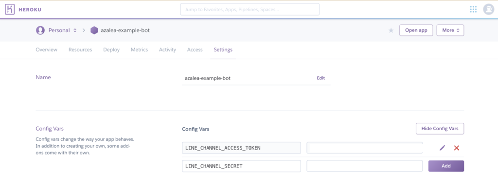Image resolution: width=498 pixels, height=186 pixels.
Task: Click the LINE_CHANNEL_ACCESS_TOKEN key field
Action: click(241, 148)
